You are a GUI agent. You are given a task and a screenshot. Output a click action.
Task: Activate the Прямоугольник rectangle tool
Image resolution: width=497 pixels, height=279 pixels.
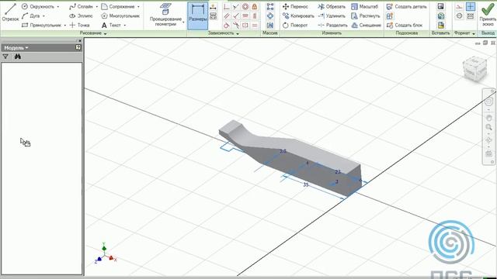tap(41, 25)
